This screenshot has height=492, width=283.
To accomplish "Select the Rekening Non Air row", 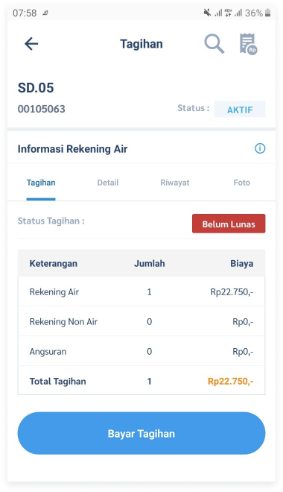I will 141,321.
